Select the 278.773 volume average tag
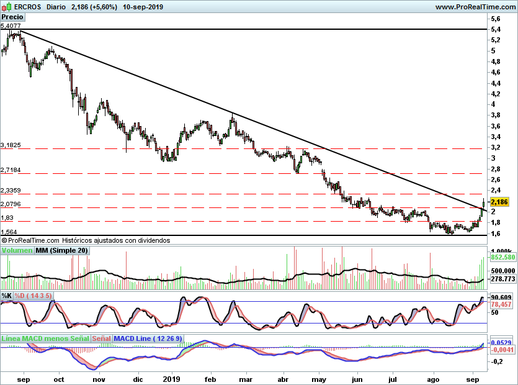518x385 pixels. 503,279
